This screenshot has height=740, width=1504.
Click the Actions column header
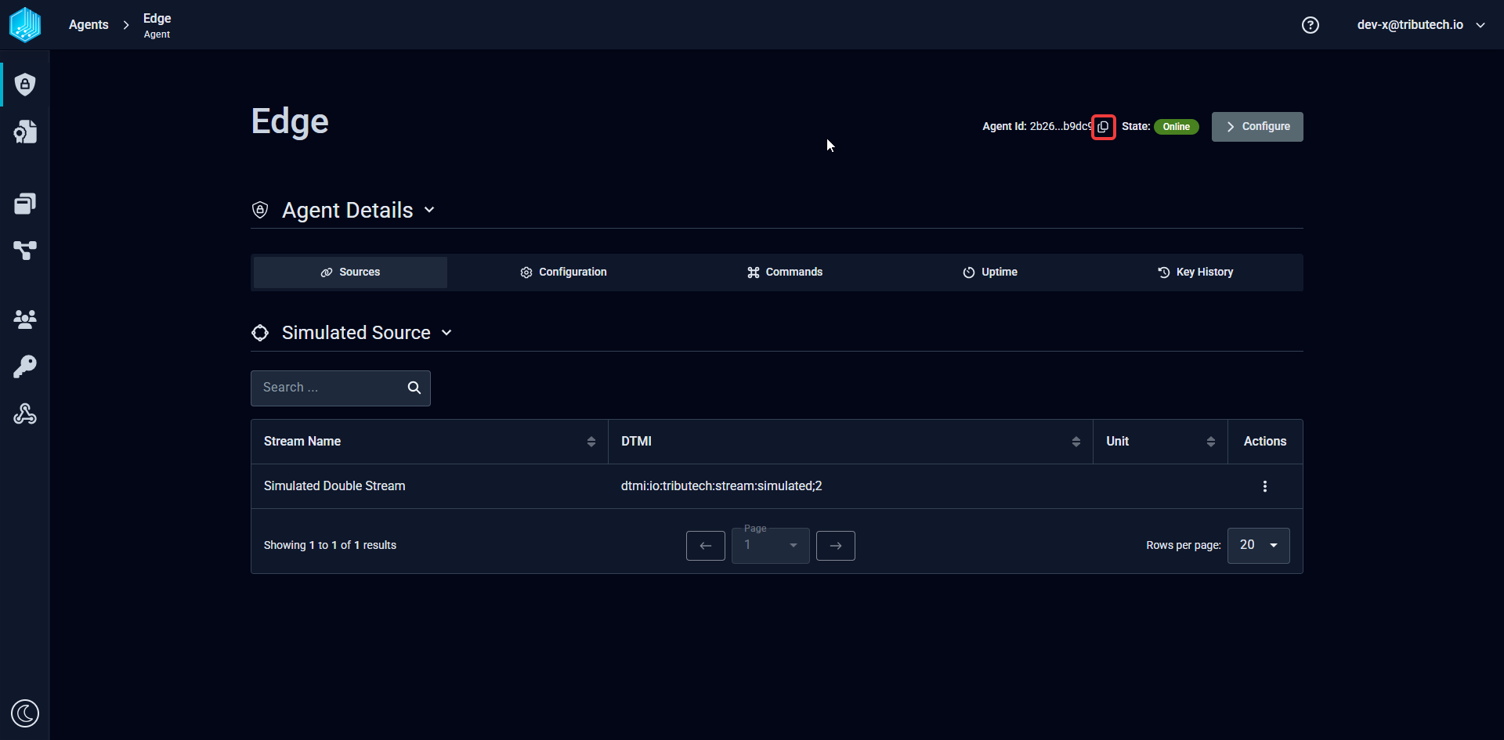tap(1265, 442)
